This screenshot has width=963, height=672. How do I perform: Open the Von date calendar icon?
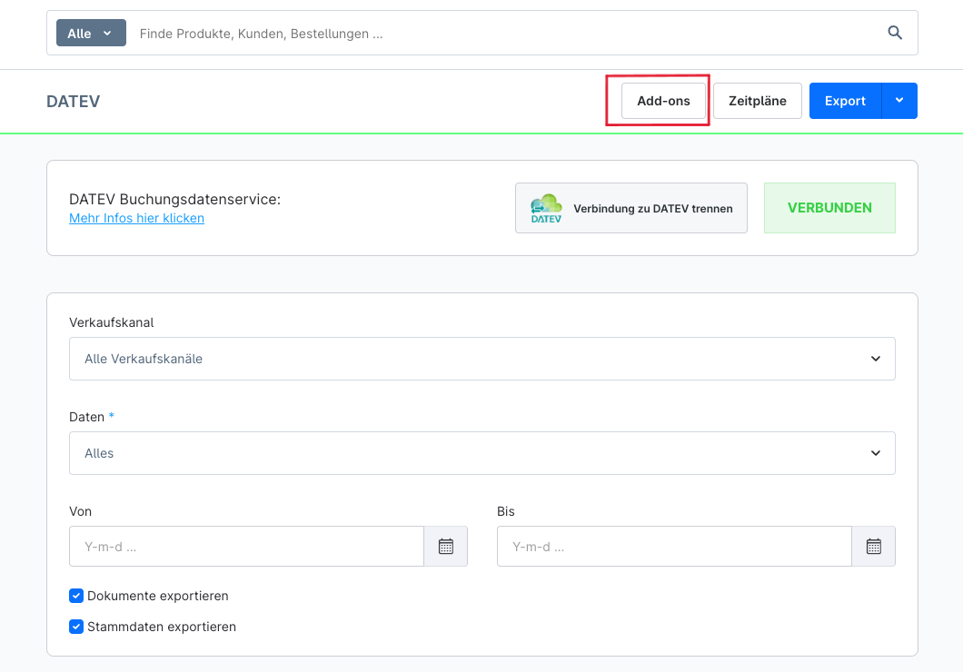(445, 547)
